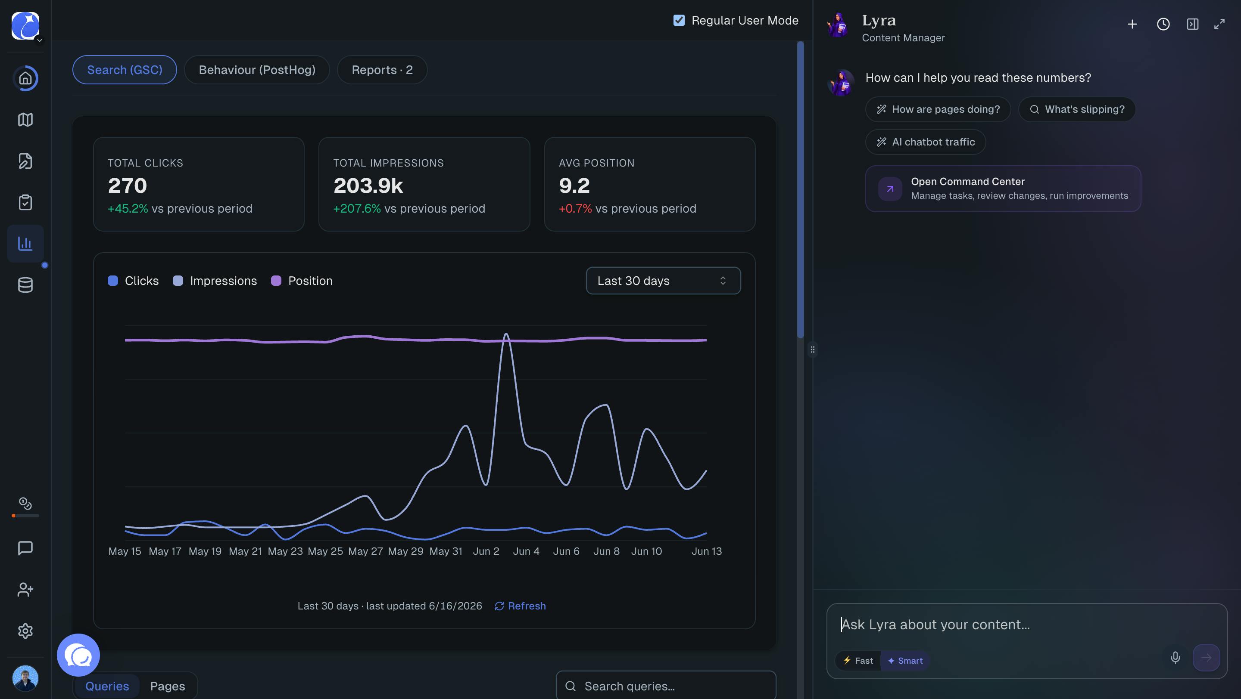The width and height of the screenshot is (1241, 699).
Task: Click the microphone voice input icon
Action: coord(1175,658)
